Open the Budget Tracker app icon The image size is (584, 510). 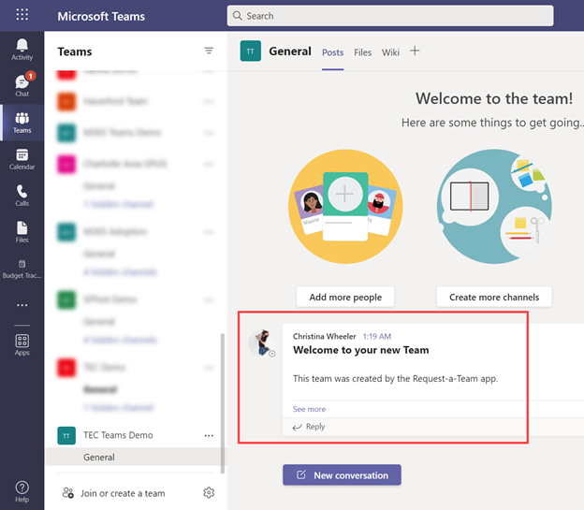[22, 270]
